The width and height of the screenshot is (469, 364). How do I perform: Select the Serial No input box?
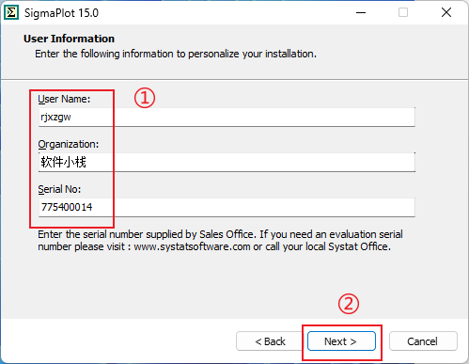pyautogui.click(x=227, y=207)
